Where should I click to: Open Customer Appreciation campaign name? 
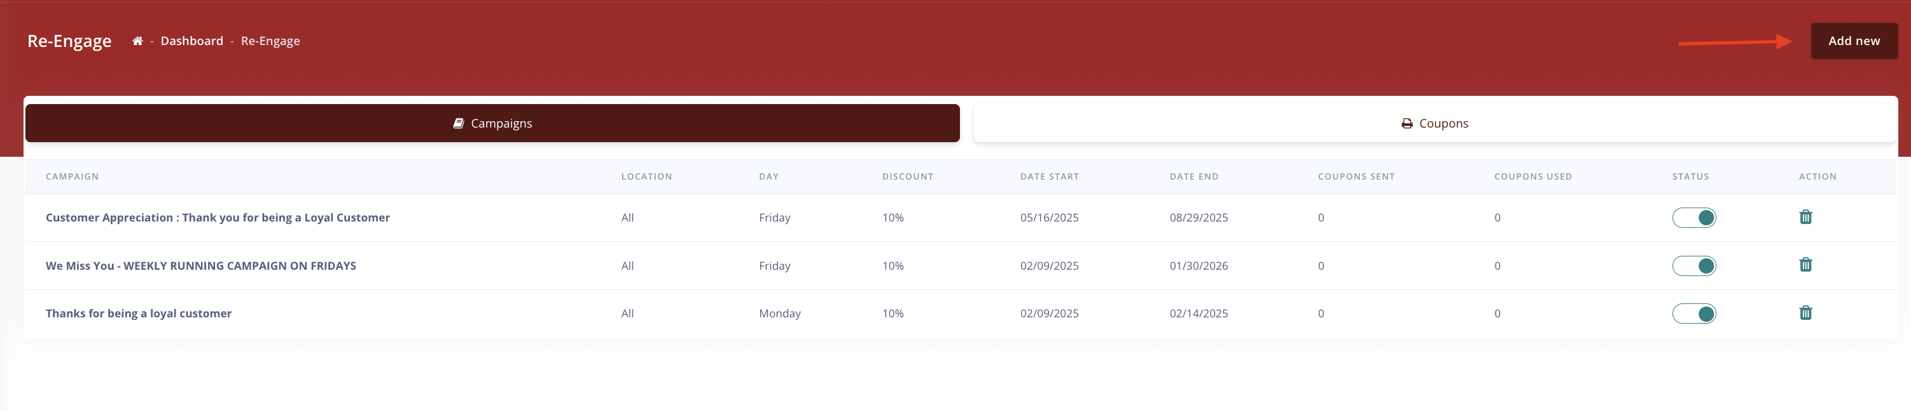pos(218,218)
